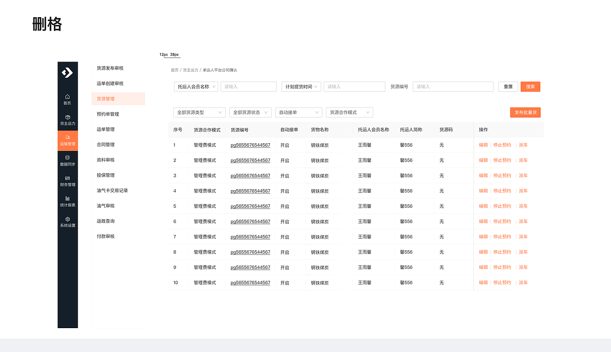Click 货源码 column header
The image size is (611, 352).
pyautogui.click(x=446, y=130)
